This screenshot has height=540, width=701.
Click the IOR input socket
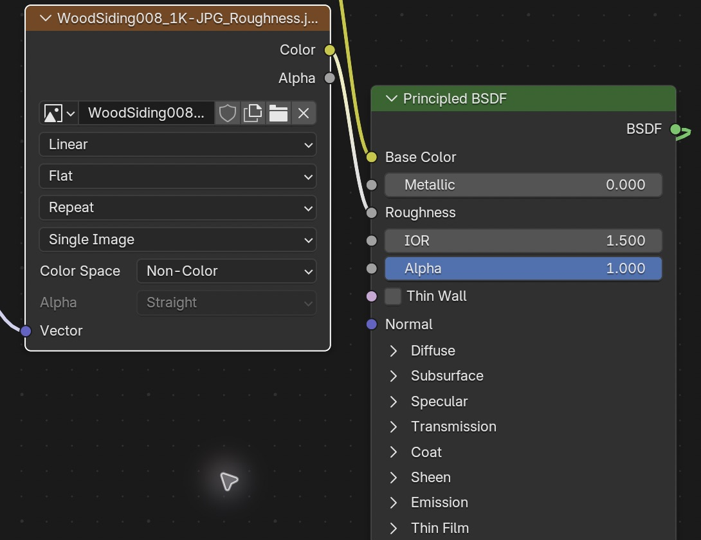click(x=372, y=241)
